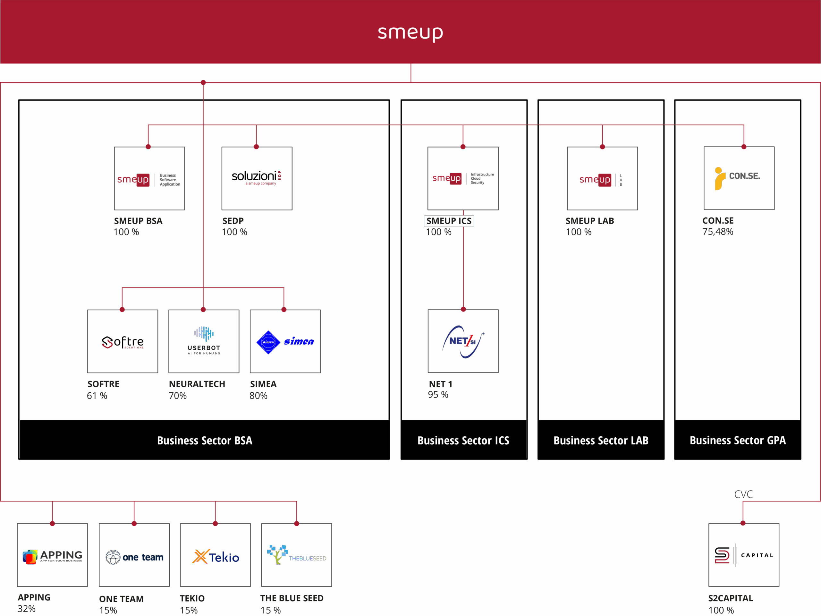Select the One Team logo tile
Viewport: 821px width, 616px height.
(134, 555)
